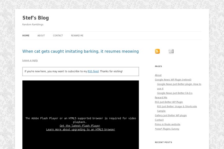Click Learn more about upgrading to HTML5 browser
Screen dimensions: 224x149
(x=81, y=130)
